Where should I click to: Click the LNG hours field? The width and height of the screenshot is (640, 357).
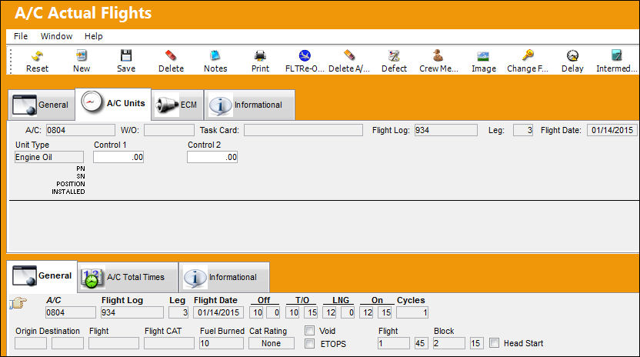pos(329,312)
